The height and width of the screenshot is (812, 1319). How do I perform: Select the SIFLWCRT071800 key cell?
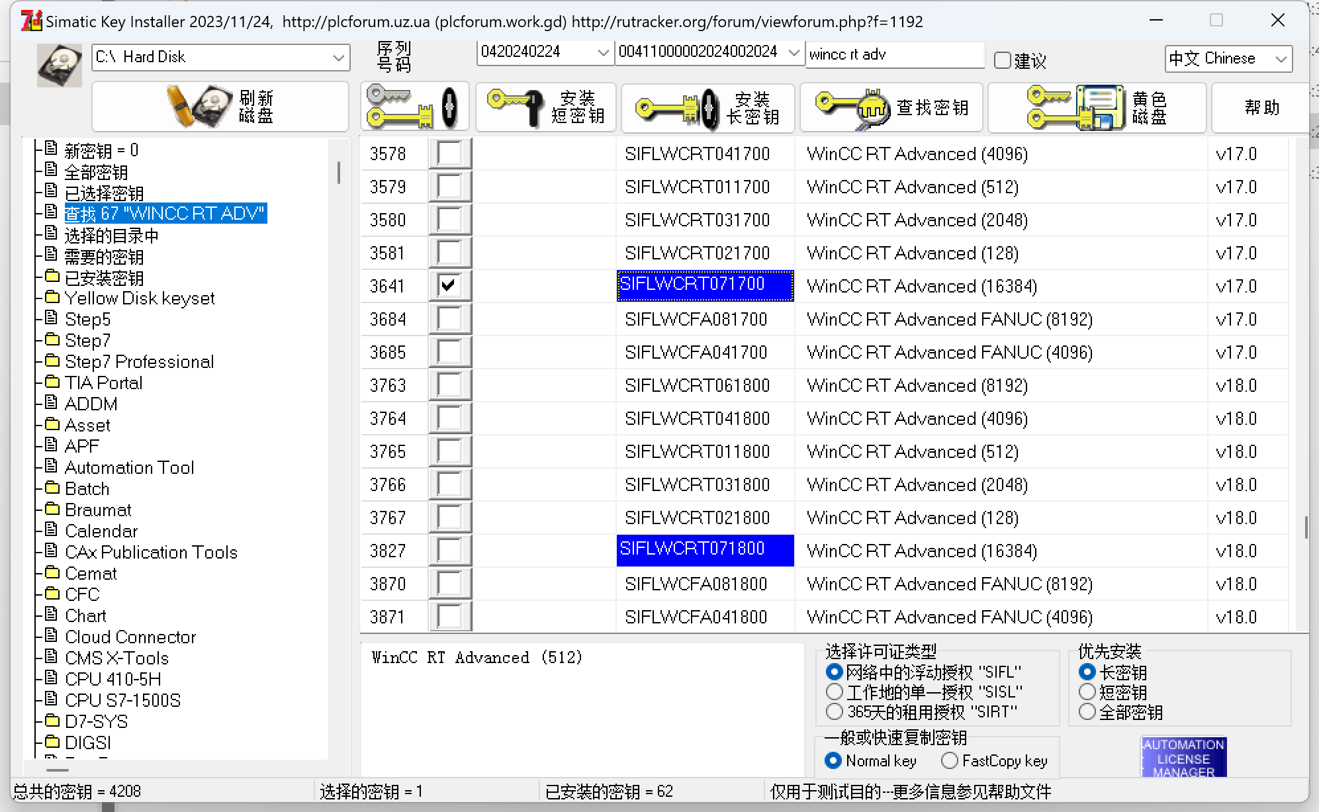[704, 550]
